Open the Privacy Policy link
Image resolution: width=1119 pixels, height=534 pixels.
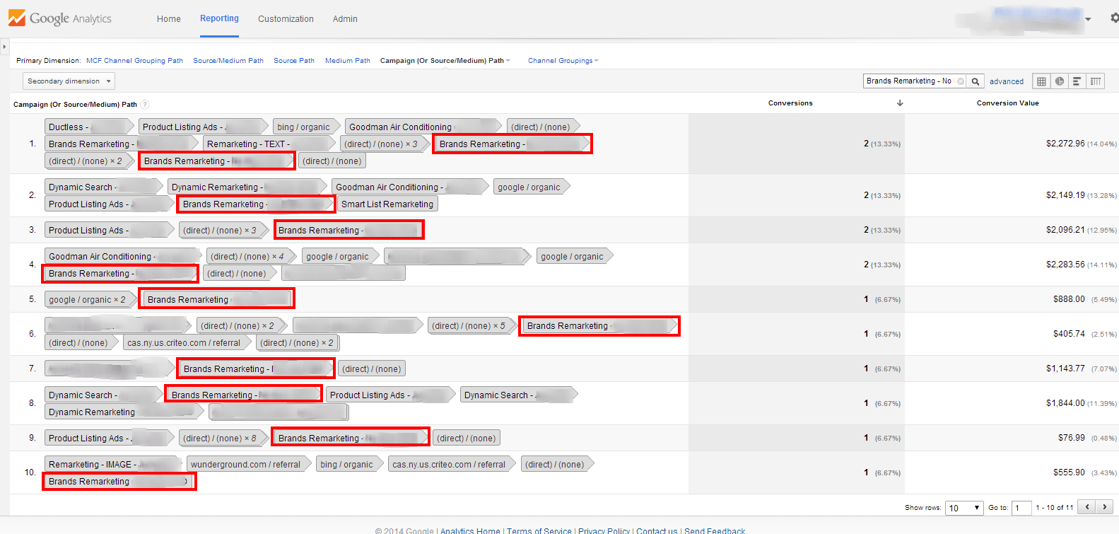pyautogui.click(x=604, y=531)
